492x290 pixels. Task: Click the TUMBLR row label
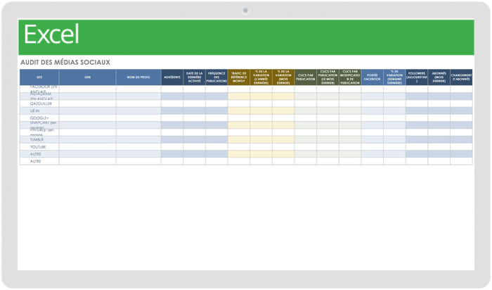click(x=37, y=139)
